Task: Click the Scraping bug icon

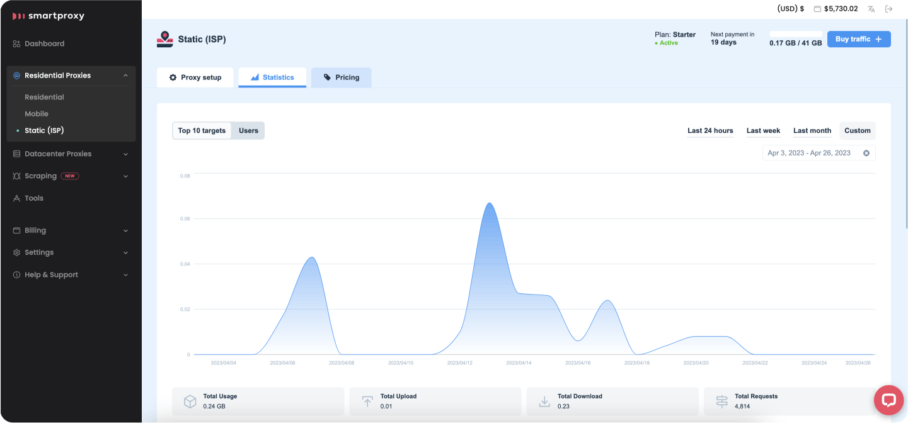Action: pos(17,176)
